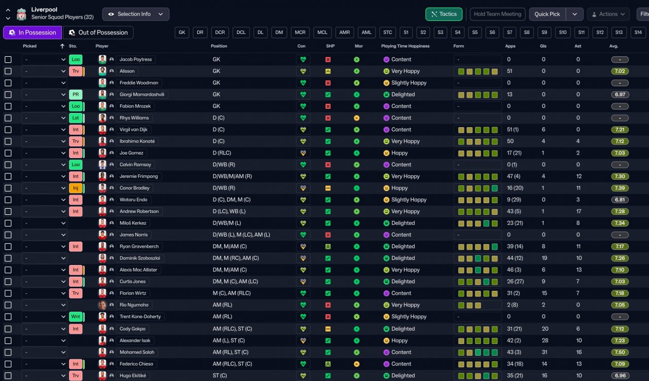649x381 pixels.
Task: Click the 7.50 average rating for Mohamed Salah
Action: click(x=620, y=352)
